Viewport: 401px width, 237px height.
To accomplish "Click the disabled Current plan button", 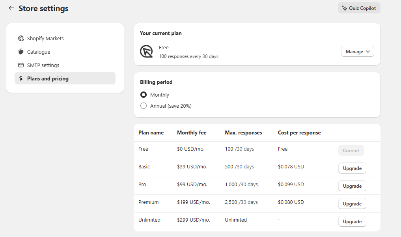I will click(x=351, y=150).
